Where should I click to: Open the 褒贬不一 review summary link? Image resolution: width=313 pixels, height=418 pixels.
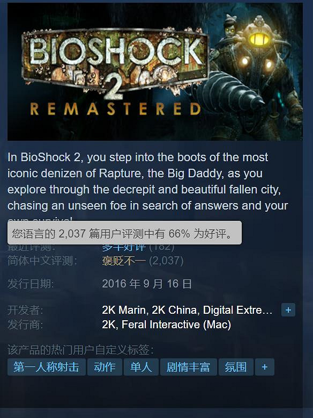coord(124,261)
